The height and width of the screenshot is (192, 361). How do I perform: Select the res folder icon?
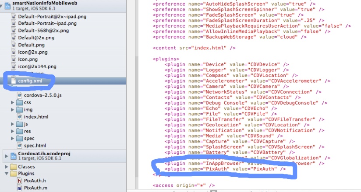coord(20,131)
